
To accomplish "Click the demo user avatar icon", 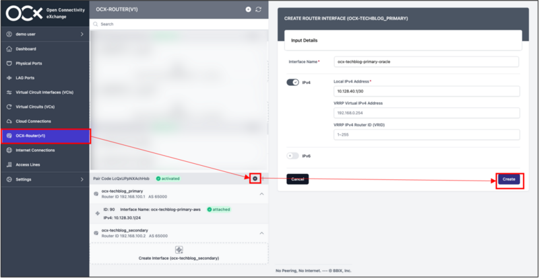I will tap(9, 34).
